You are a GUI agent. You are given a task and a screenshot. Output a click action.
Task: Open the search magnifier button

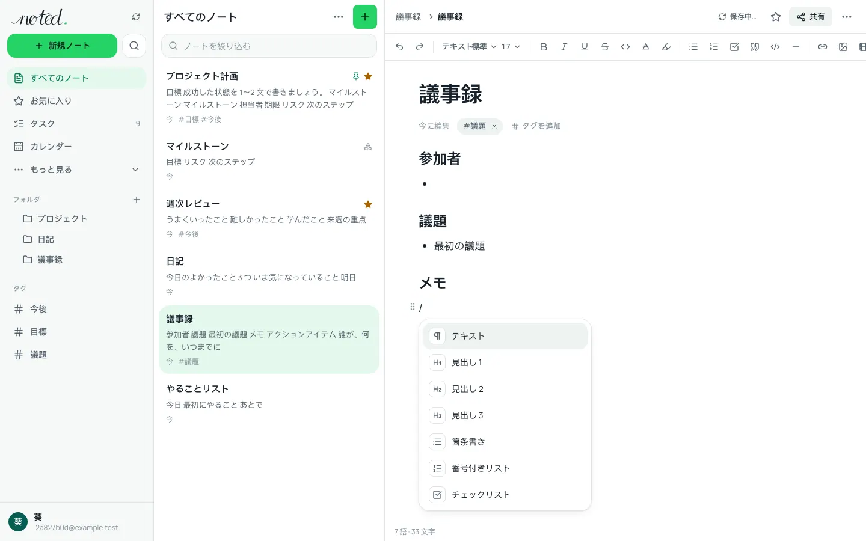[134, 46]
